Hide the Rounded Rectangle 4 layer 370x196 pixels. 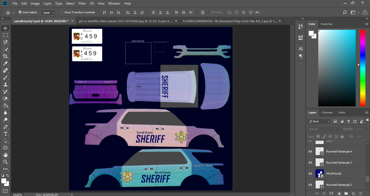[310, 151]
